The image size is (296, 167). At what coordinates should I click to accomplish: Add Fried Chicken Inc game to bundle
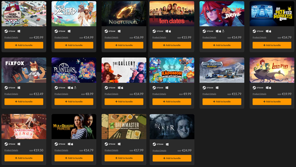pos(24,45)
